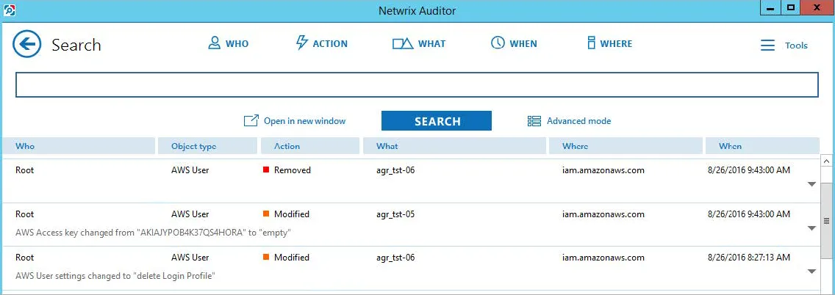Click the results list scrollbar thumb
This screenshot has width=835, height=295.
(827, 221)
